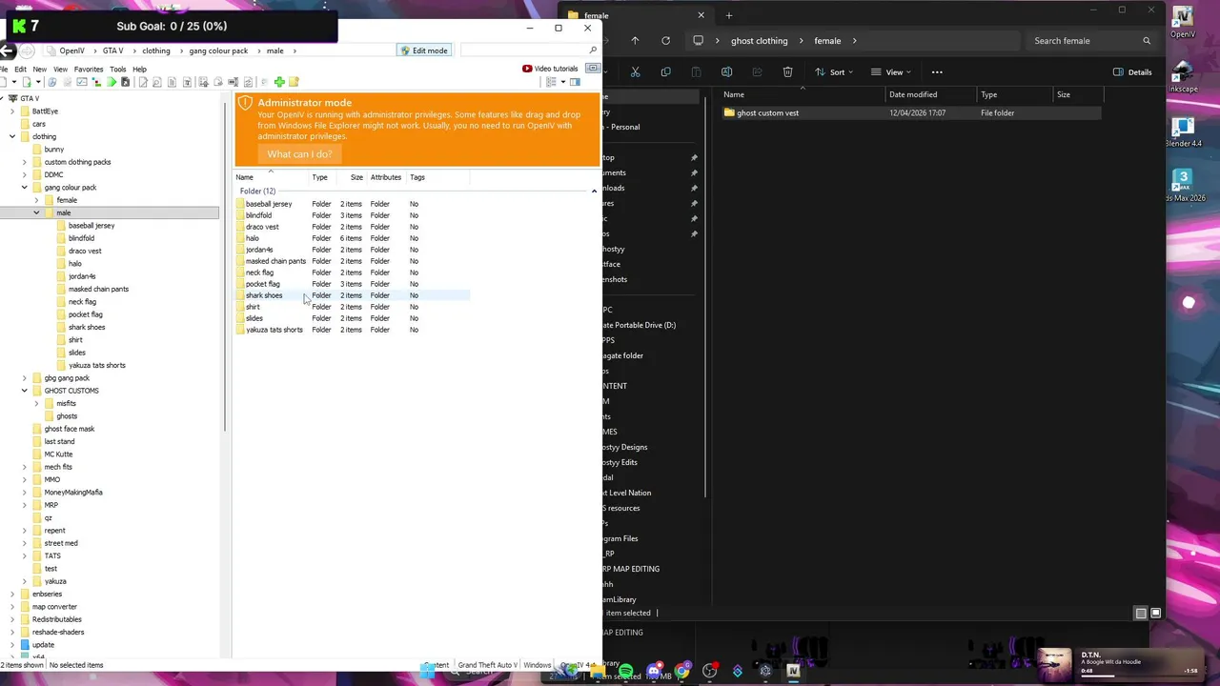Open the Tools menu in OpenIV
Image resolution: width=1220 pixels, height=686 pixels.
click(117, 69)
